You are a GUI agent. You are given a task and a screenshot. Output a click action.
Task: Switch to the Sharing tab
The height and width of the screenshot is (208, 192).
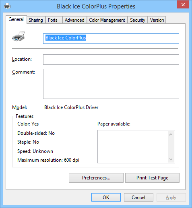coord(36,20)
